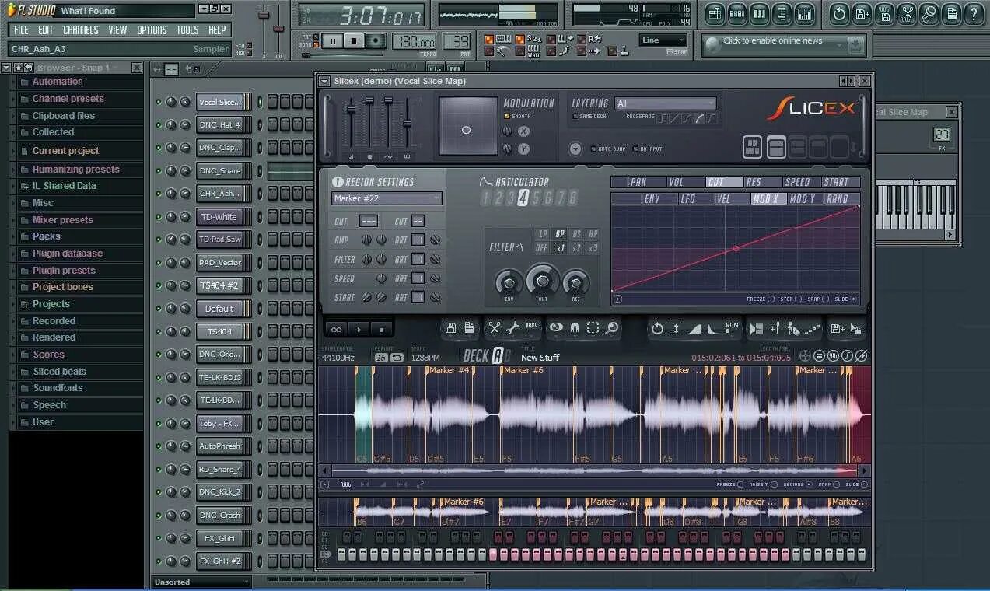Viewport: 990px width, 591px height.
Task: Expand the Packs folder in browser
Action: coord(76,236)
